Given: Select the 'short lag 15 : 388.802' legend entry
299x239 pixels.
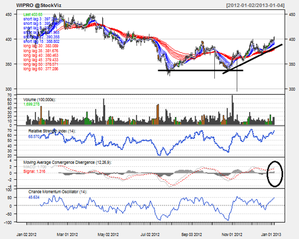Looking at the screenshot, I should (x=41, y=42).
